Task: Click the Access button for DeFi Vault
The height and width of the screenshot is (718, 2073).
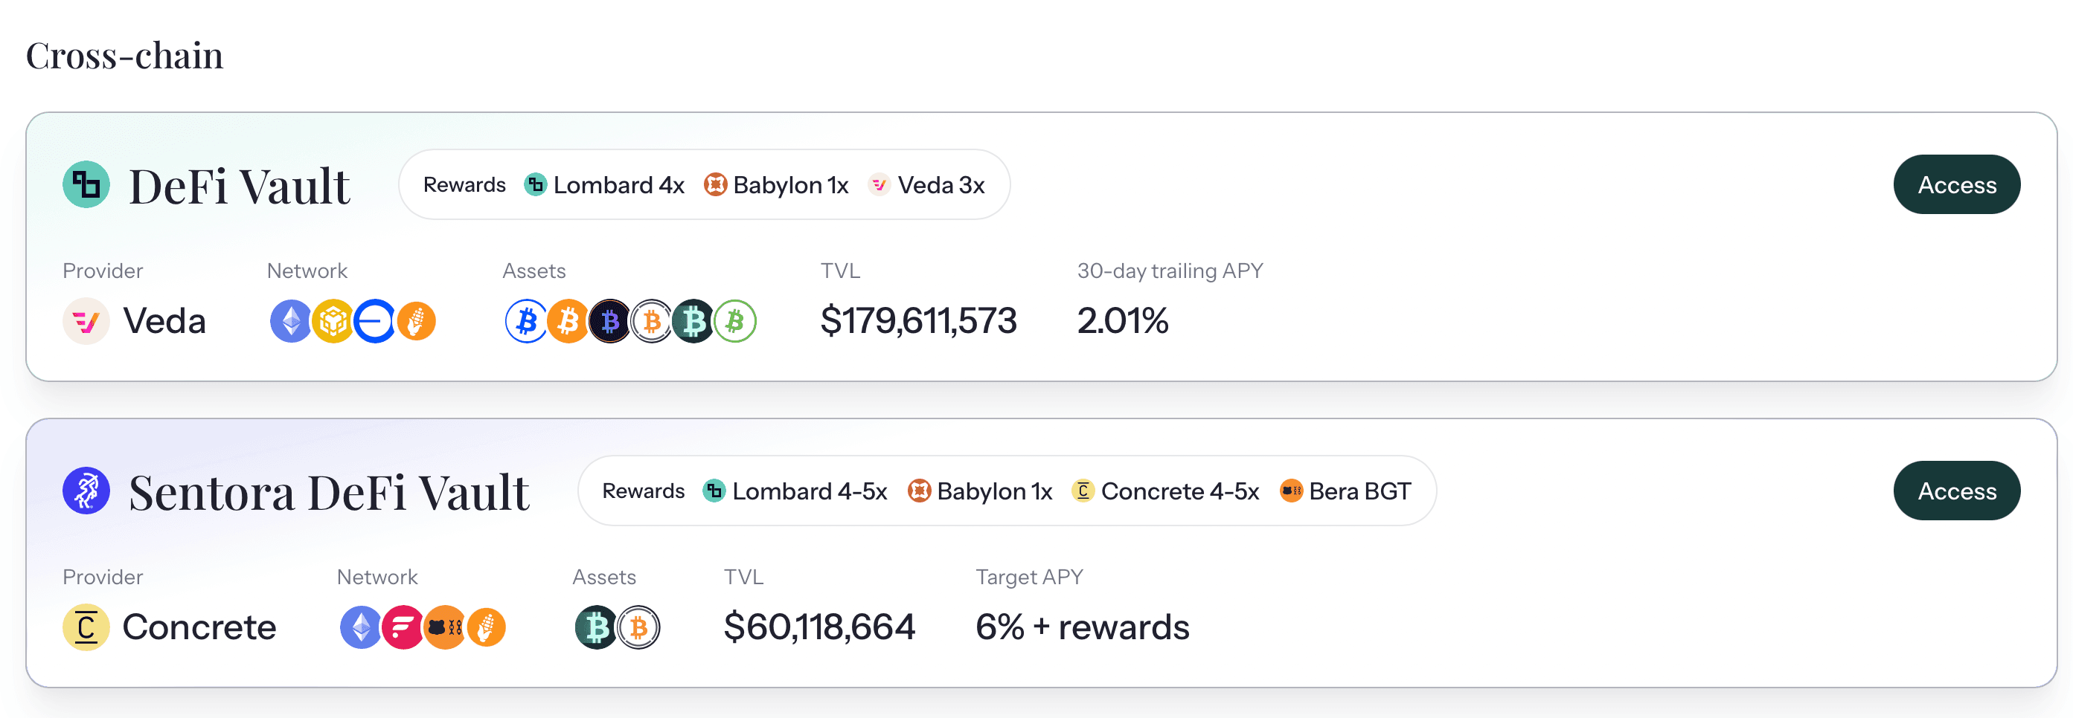Action: tap(1955, 185)
